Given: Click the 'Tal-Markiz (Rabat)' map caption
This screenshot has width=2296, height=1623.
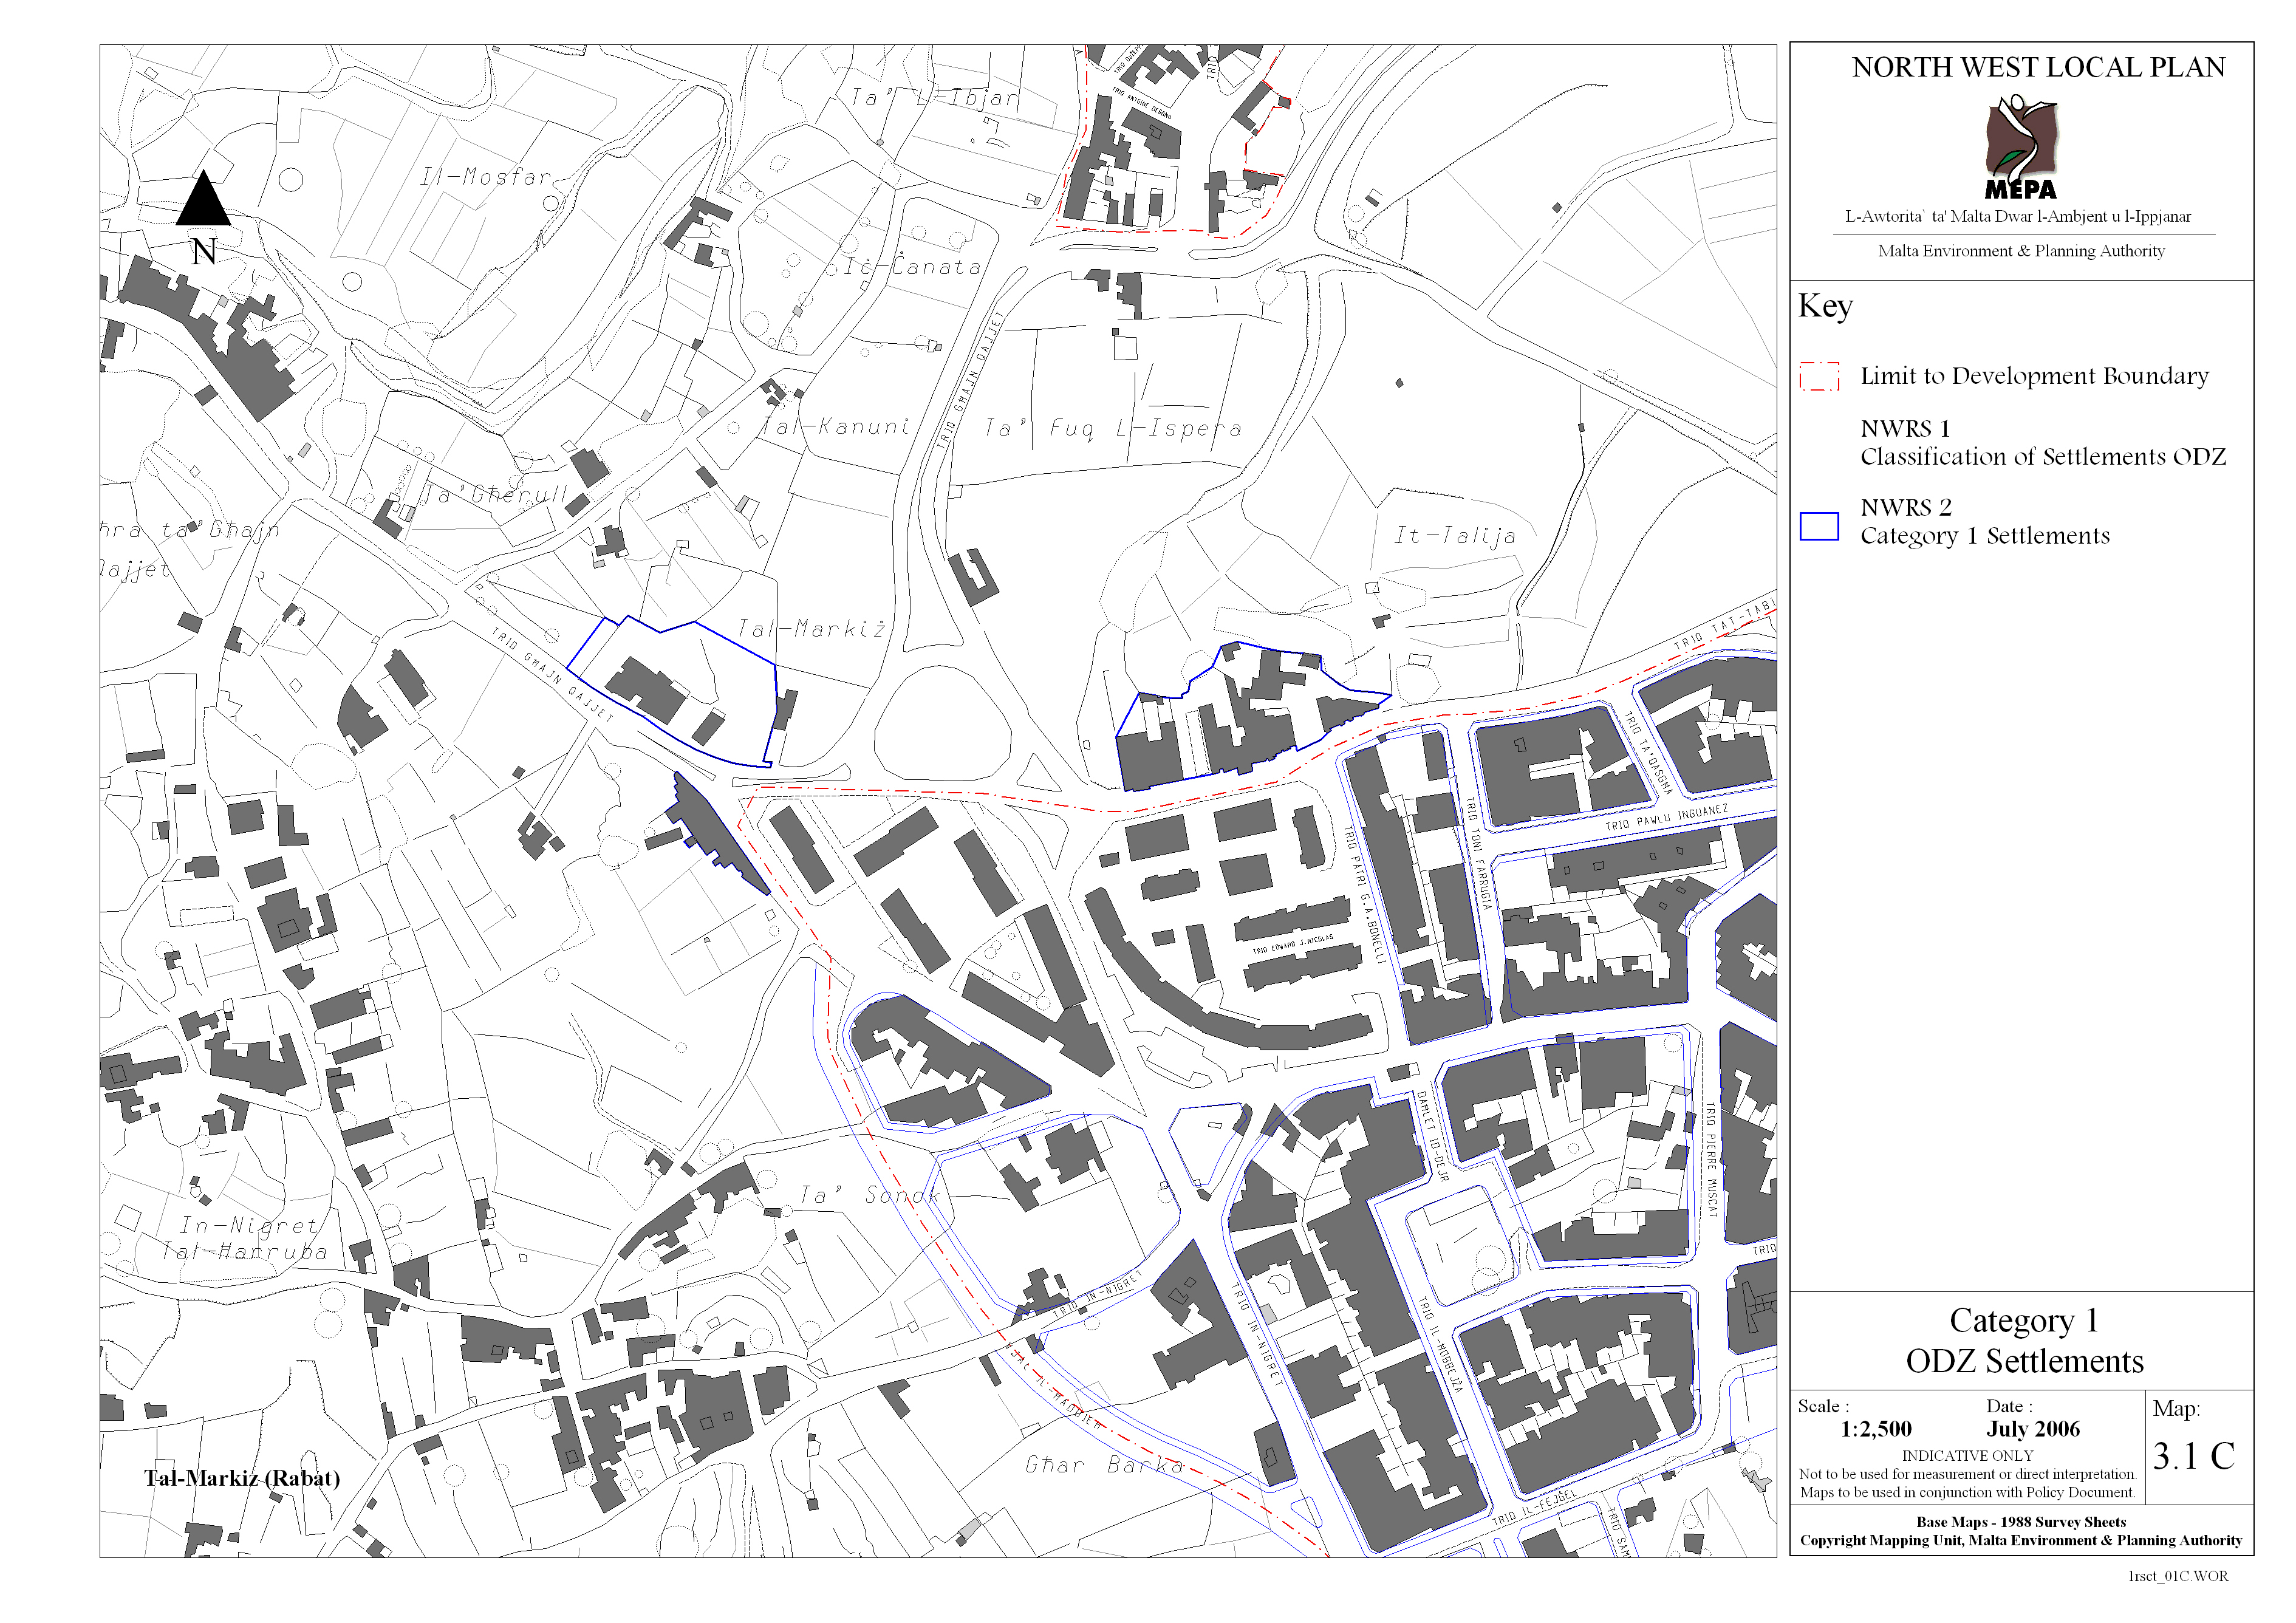Looking at the screenshot, I should tap(242, 1479).
